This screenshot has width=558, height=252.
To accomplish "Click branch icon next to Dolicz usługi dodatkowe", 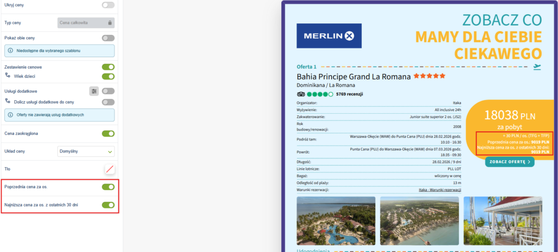I will [x=8, y=101].
